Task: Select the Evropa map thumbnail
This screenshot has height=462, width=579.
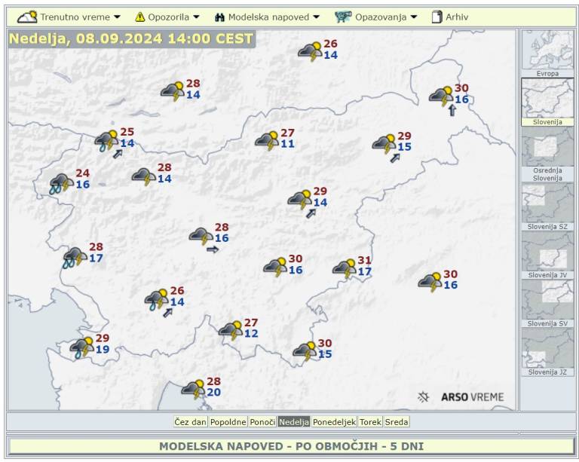Action: (547, 54)
